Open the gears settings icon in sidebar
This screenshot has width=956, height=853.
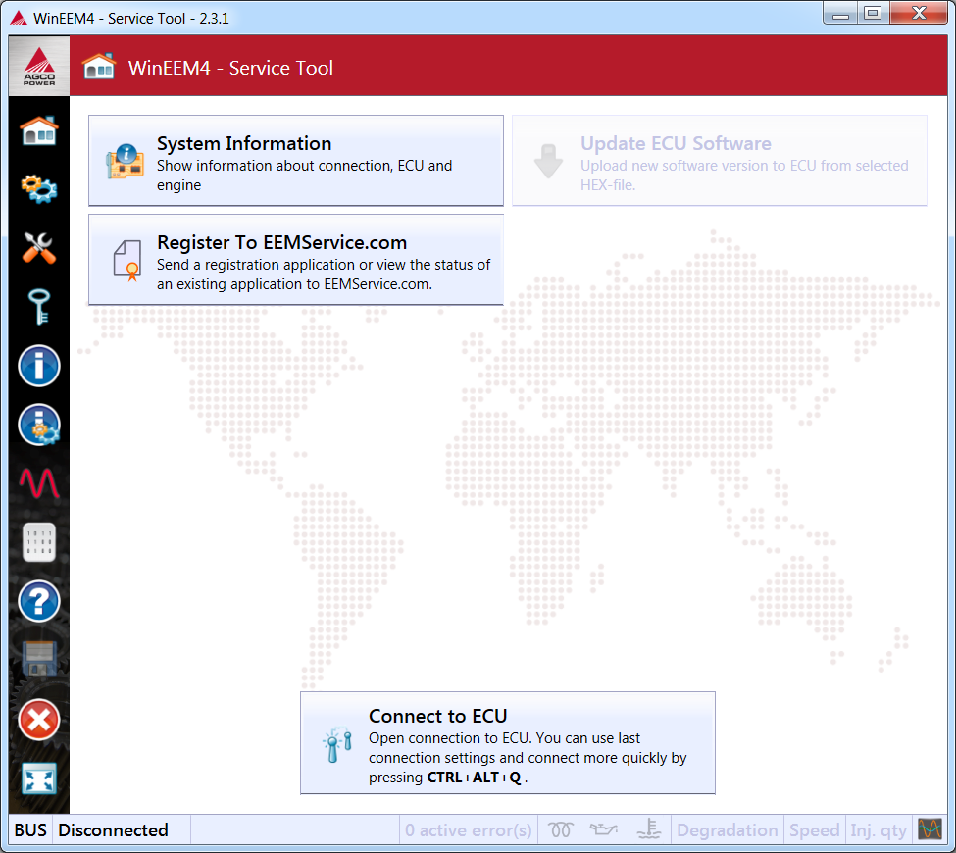[39, 188]
